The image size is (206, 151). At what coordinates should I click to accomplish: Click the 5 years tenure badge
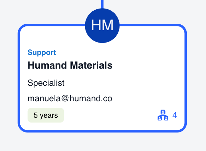(46, 115)
